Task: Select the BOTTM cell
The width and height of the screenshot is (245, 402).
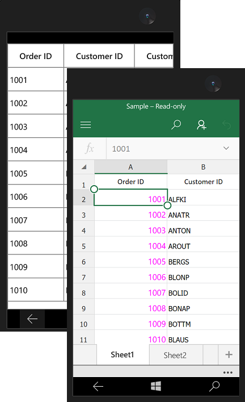Action: (x=203, y=323)
